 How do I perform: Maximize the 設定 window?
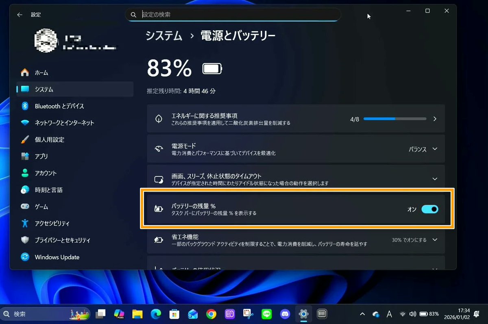427,11
